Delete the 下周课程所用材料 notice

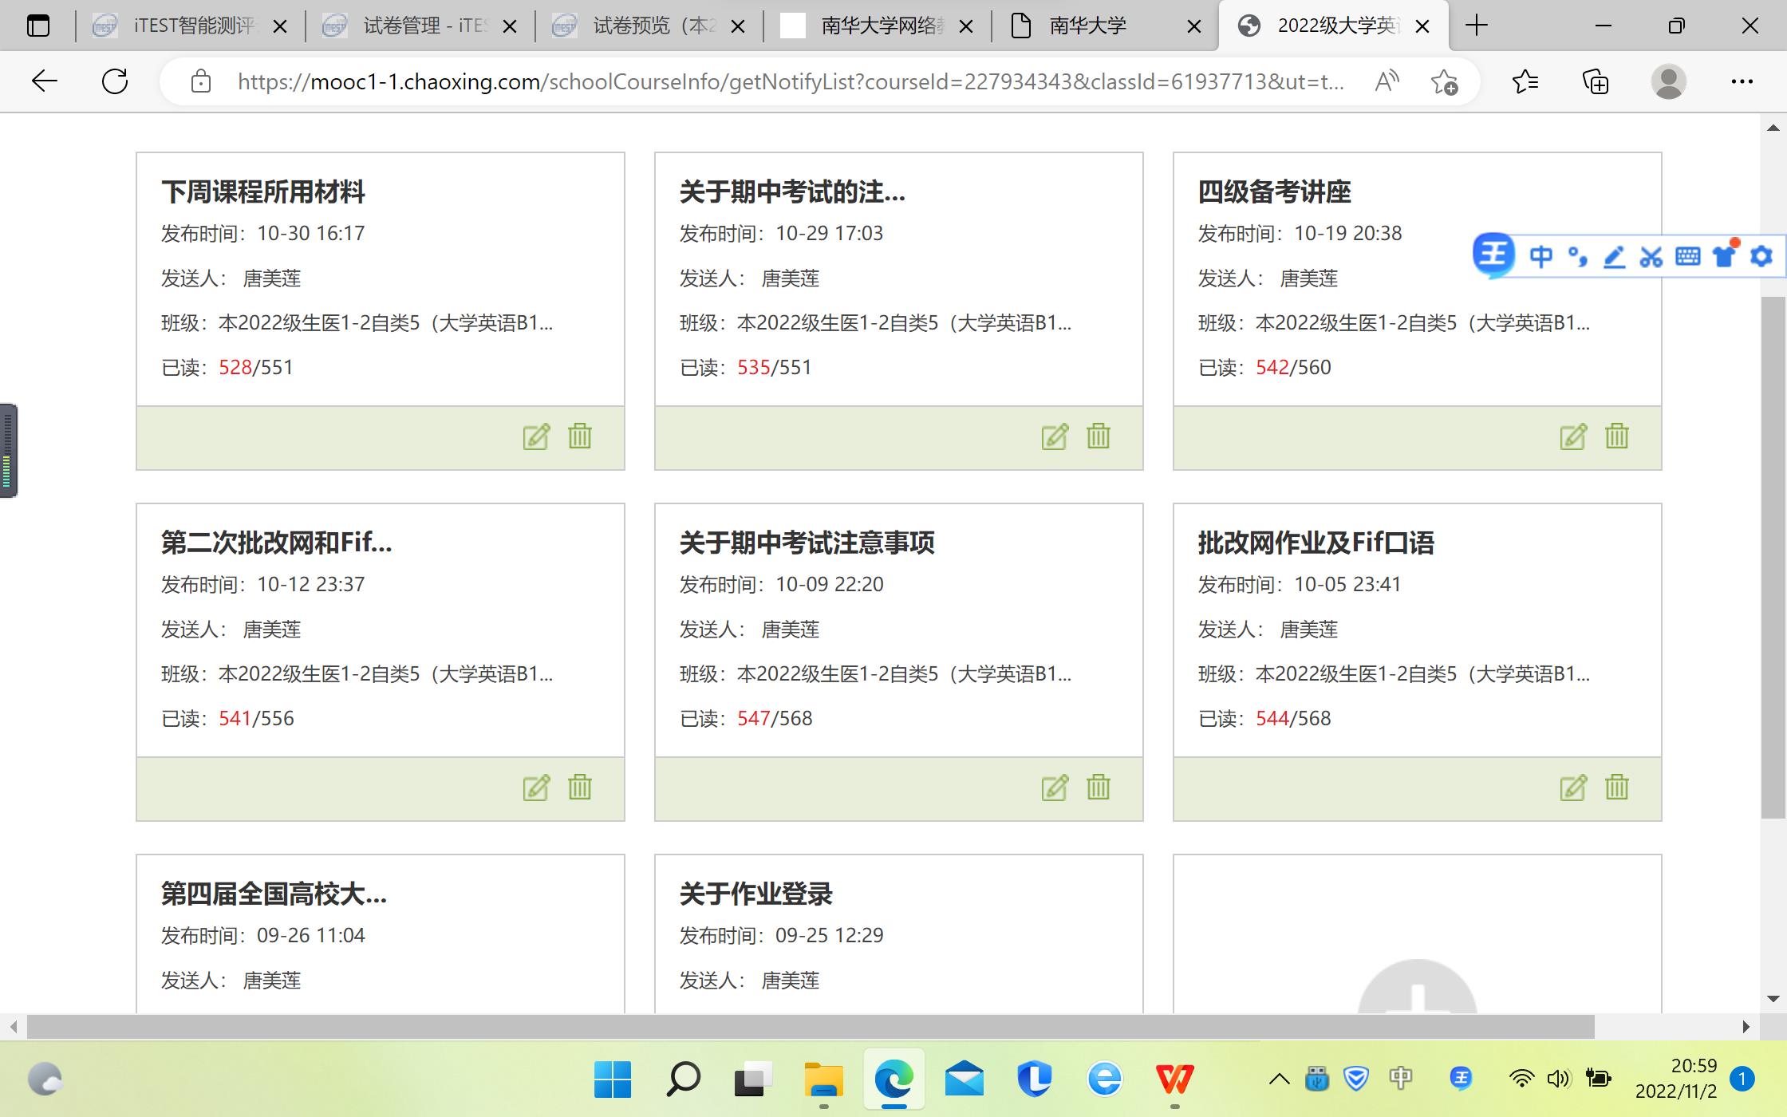coord(580,436)
